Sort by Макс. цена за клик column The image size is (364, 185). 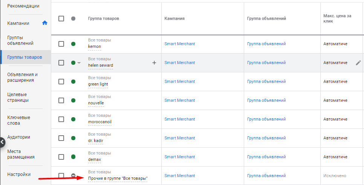point(336,18)
